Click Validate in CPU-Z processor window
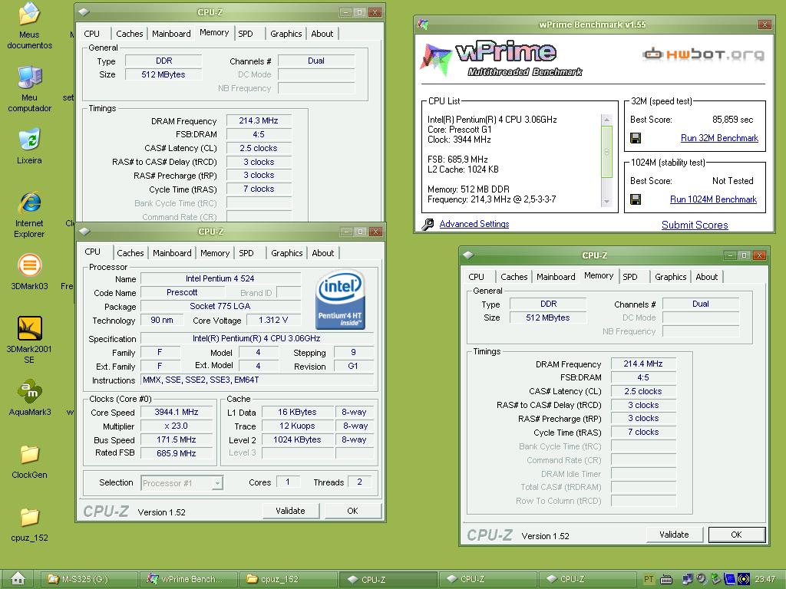Screen dimensions: 786x589 tap(291, 511)
